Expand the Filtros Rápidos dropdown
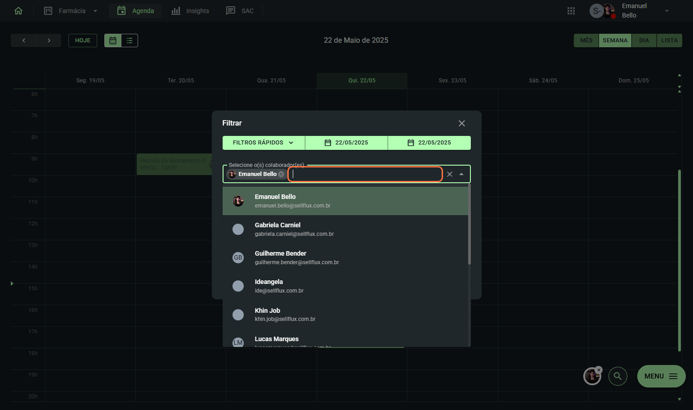Image resolution: width=693 pixels, height=410 pixels. click(264, 143)
